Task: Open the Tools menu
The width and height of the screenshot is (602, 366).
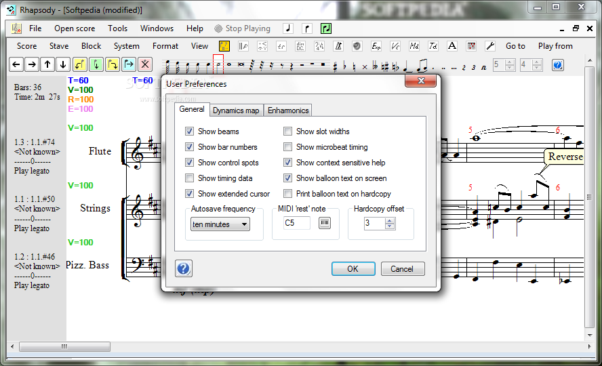Action: point(117,28)
